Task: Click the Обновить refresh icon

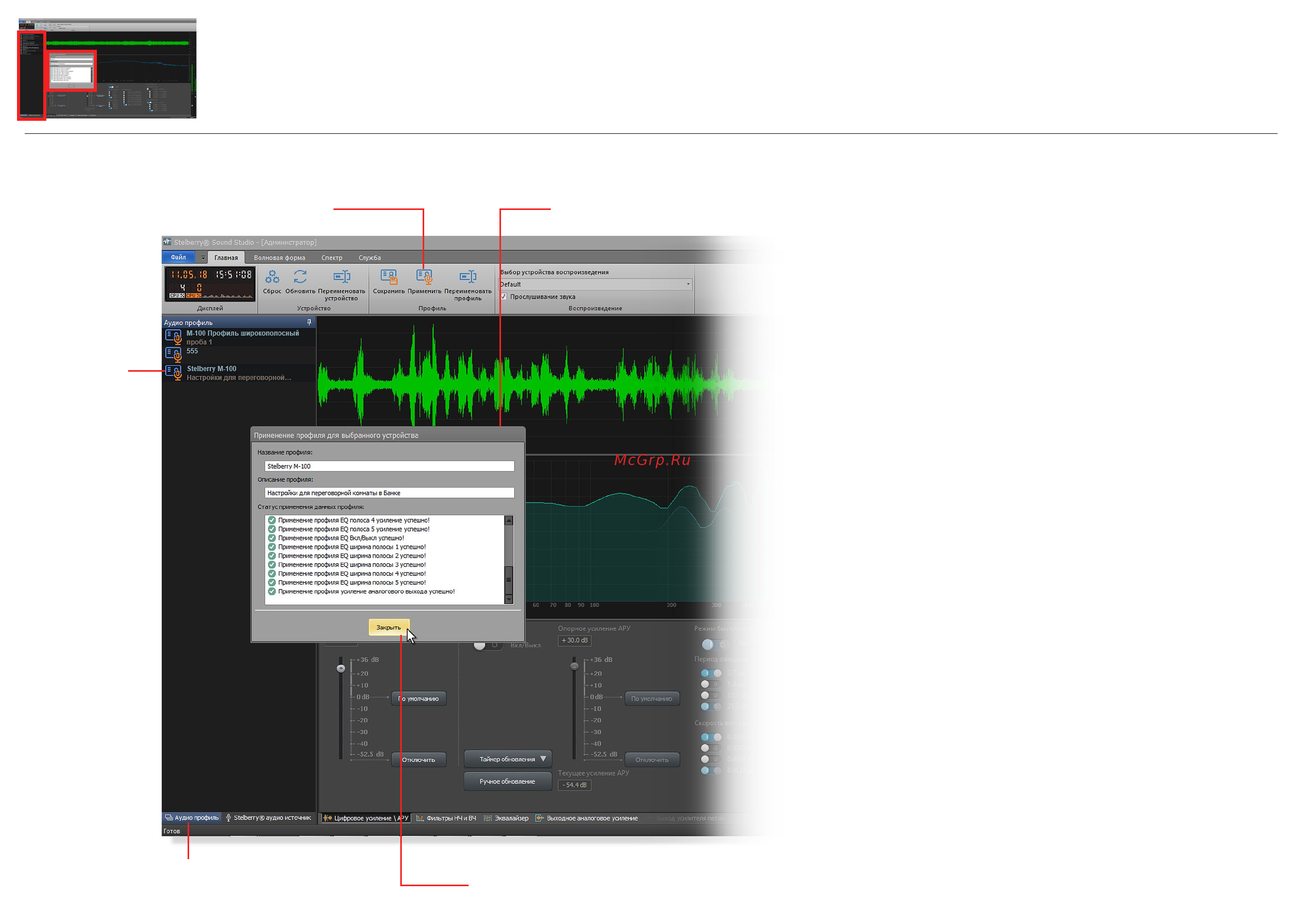Action: (300, 277)
